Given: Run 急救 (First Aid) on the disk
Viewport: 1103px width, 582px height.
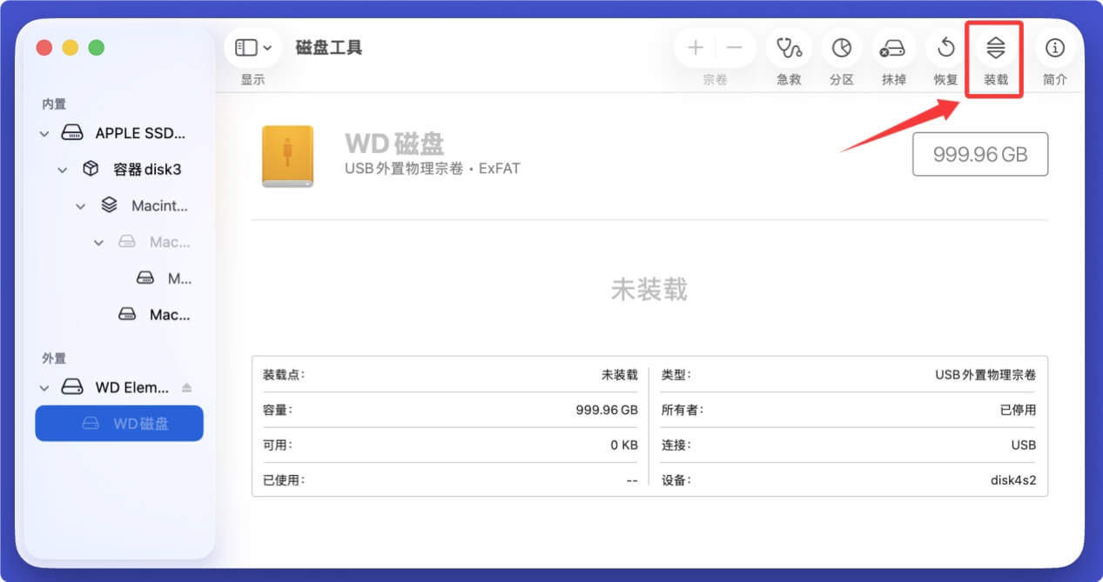Looking at the screenshot, I should (788, 48).
